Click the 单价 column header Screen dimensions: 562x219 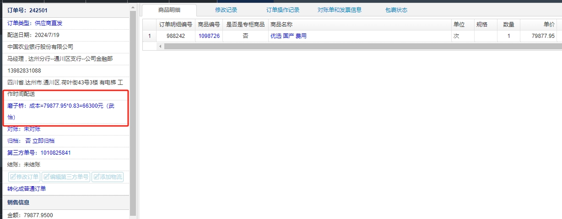pos(538,24)
